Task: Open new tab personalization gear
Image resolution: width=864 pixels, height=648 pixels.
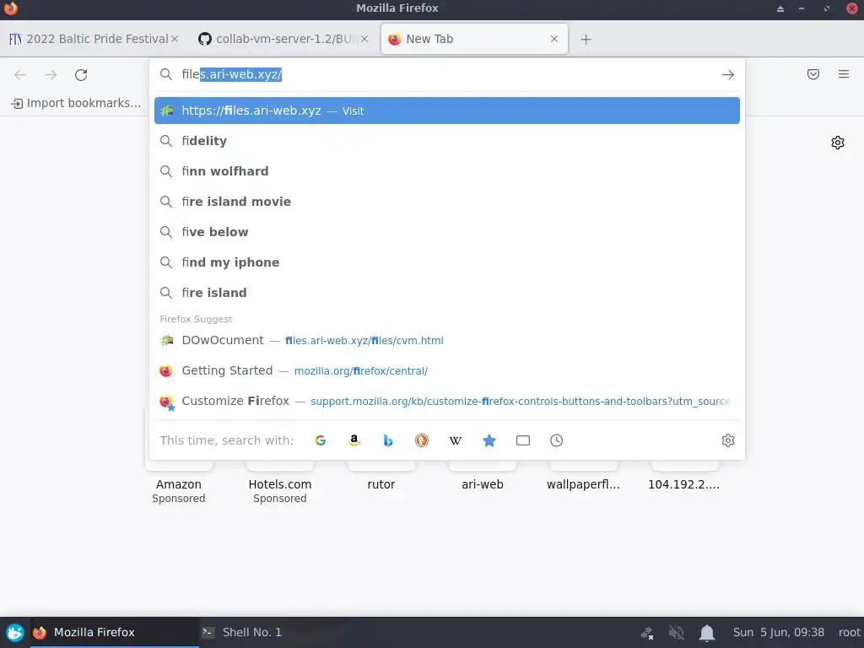Action: 838,142
